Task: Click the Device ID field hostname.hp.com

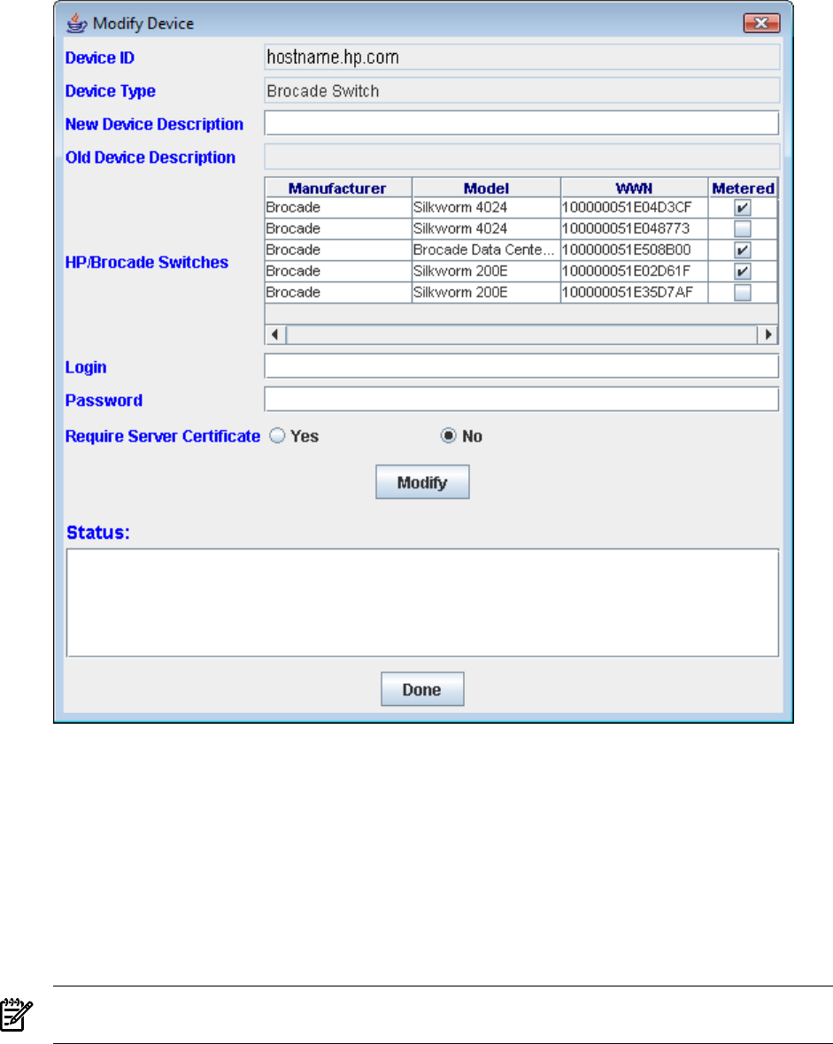Action: (x=521, y=58)
